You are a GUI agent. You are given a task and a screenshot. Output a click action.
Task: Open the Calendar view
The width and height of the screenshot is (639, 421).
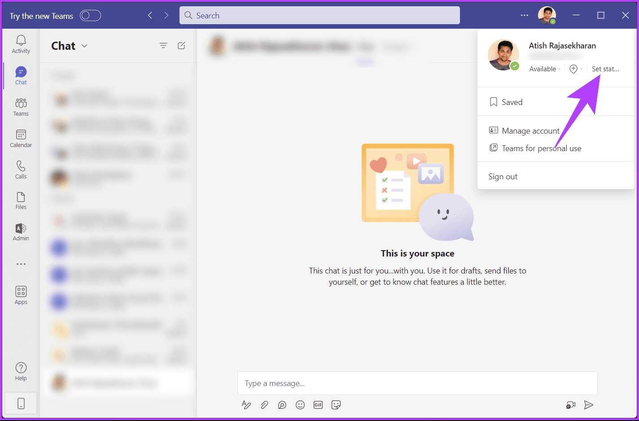(21, 138)
